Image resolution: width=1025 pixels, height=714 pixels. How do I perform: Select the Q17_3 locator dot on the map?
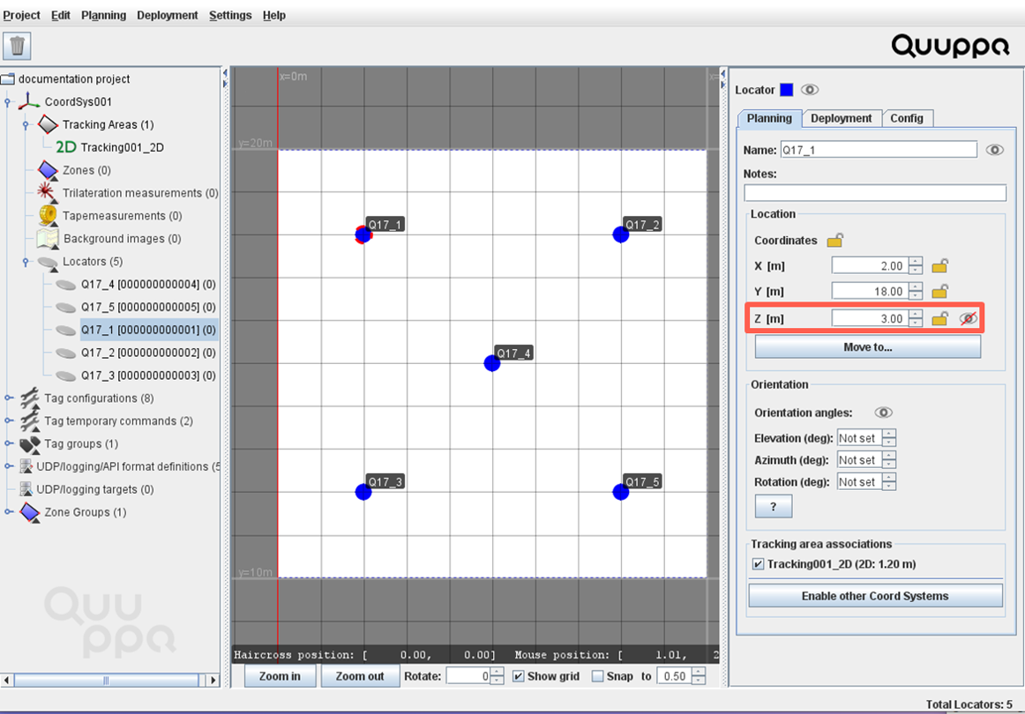(363, 492)
